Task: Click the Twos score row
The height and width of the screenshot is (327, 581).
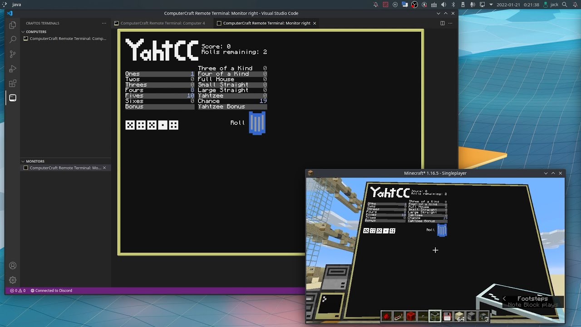Action: tap(160, 79)
